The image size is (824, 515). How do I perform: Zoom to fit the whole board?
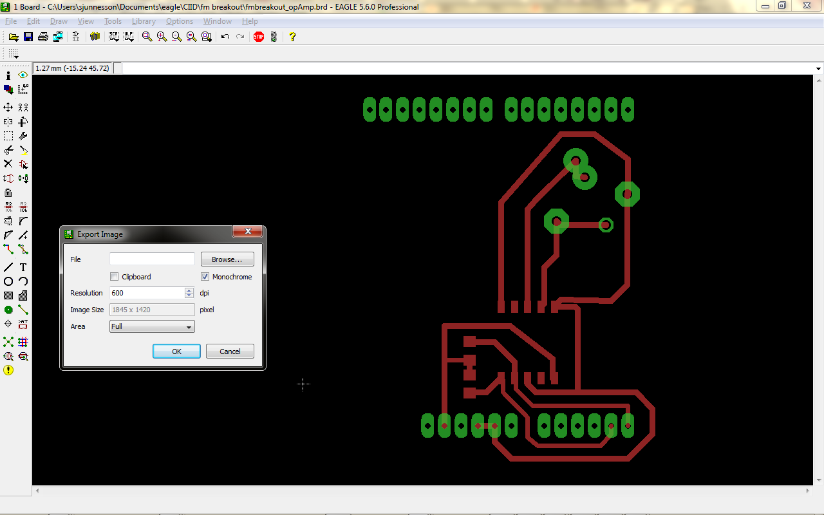[x=147, y=37]
